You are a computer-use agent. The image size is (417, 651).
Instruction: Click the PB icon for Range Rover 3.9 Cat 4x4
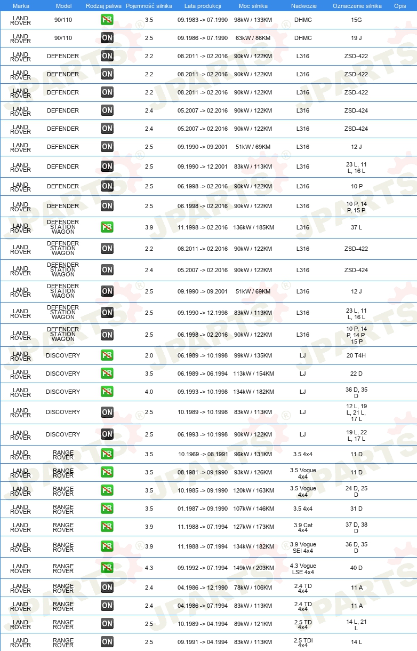pyautogui.click(x=107, y=527)
